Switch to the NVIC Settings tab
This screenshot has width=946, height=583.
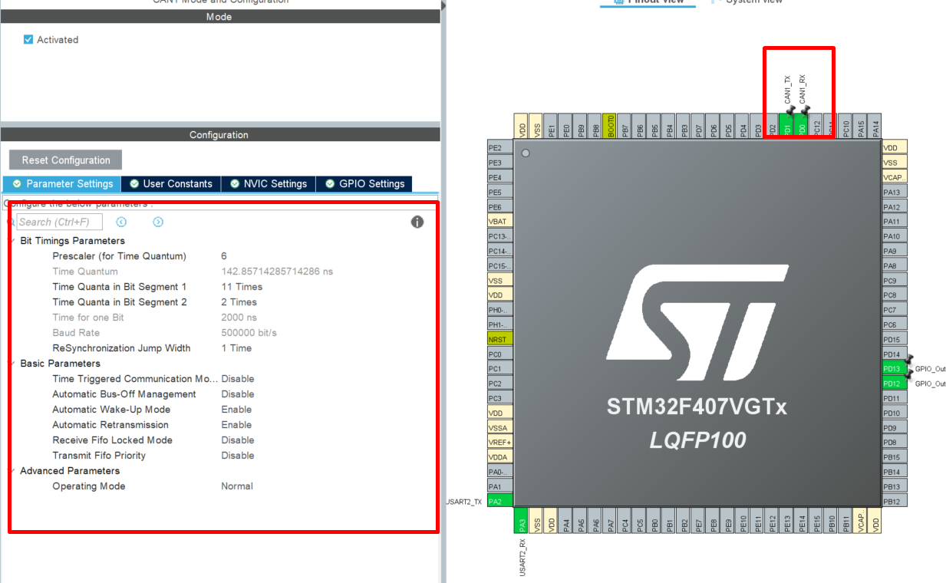click(x=269, y=183)
